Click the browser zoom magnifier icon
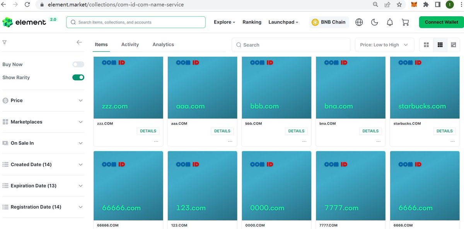This screenshot has width=464, height=229. (375, 5)
